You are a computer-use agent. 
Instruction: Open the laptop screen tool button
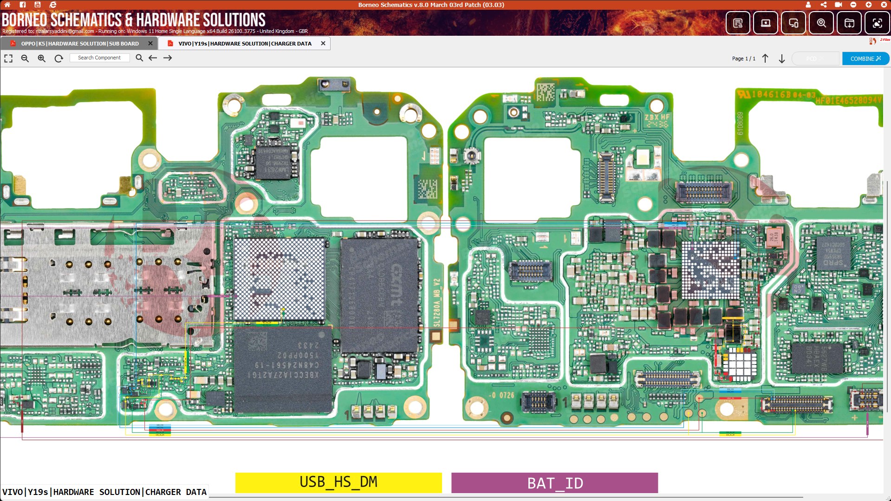[766, 23]
